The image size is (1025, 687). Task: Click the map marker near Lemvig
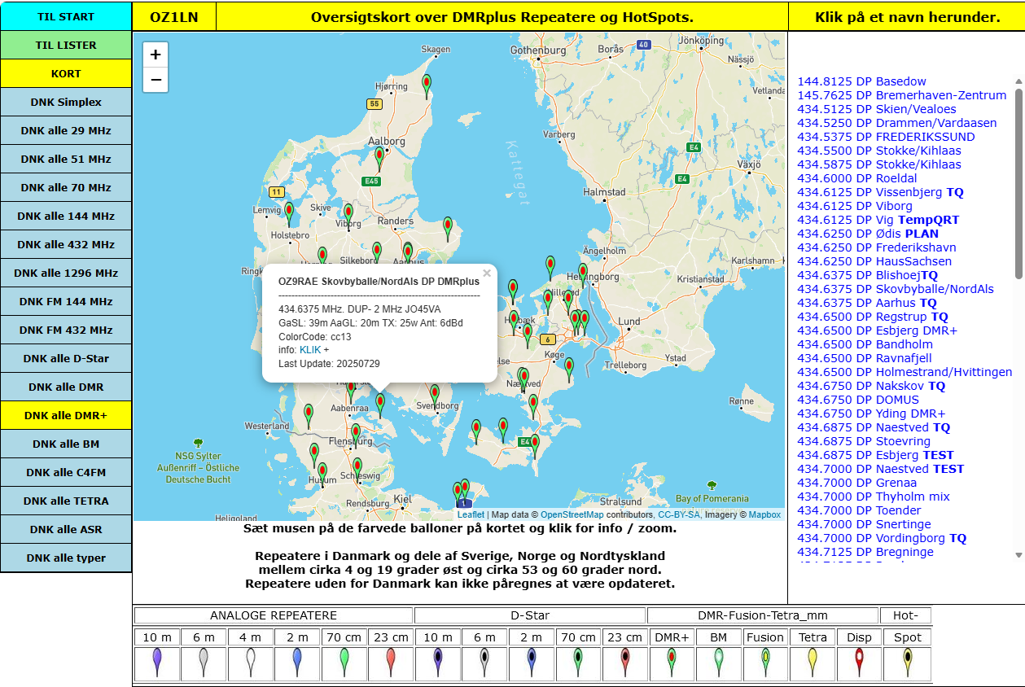pos(289,212)
